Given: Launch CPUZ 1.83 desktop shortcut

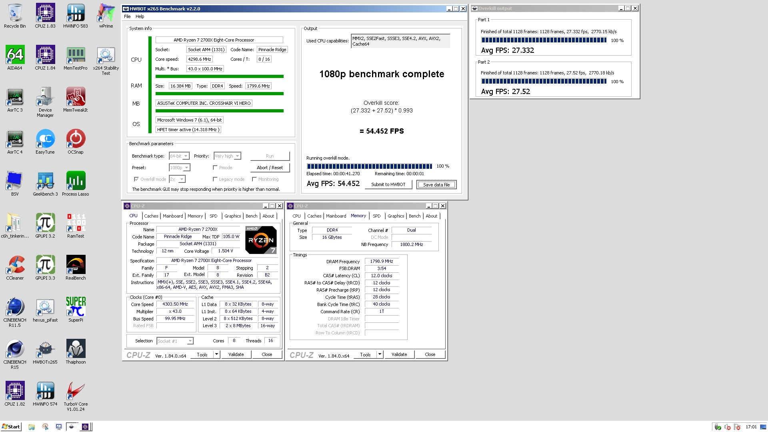Looking at the screenshot, I should tap(45, 16).
